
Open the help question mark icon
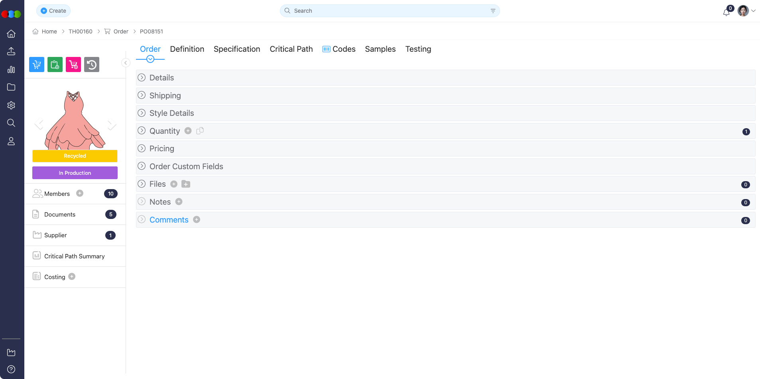click(x=11, y=369)
